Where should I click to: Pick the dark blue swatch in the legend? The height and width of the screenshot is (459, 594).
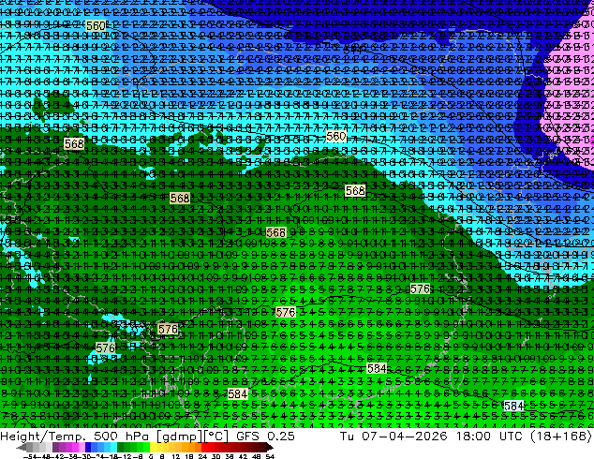tap(88, 447)
